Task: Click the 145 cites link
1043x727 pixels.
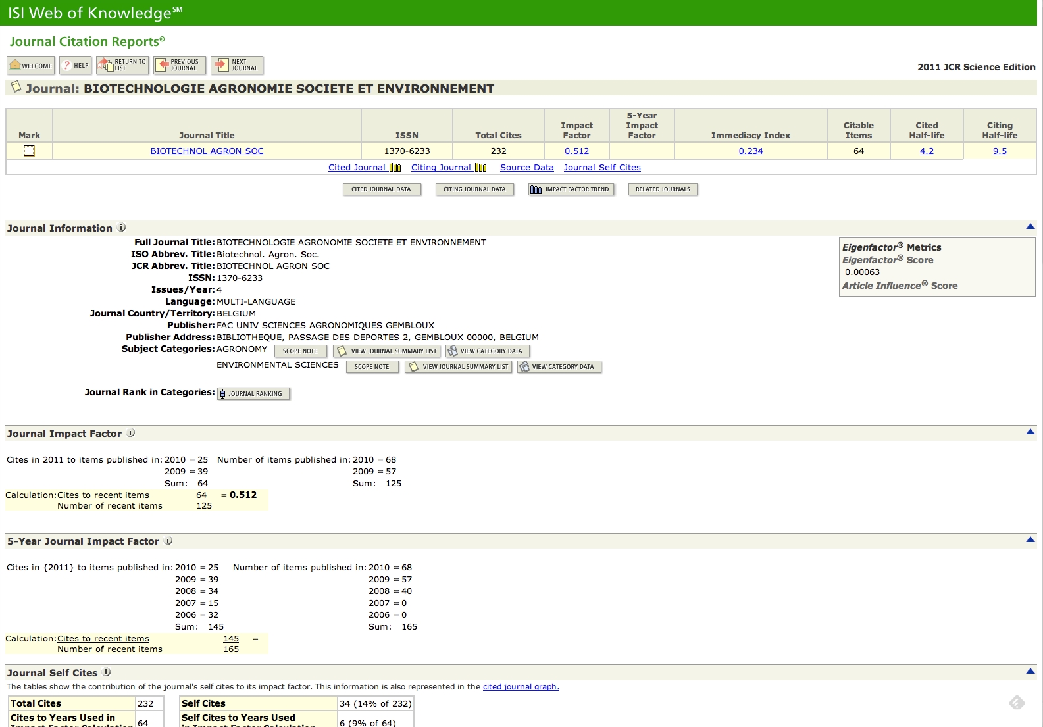Action: click(231, 639)
